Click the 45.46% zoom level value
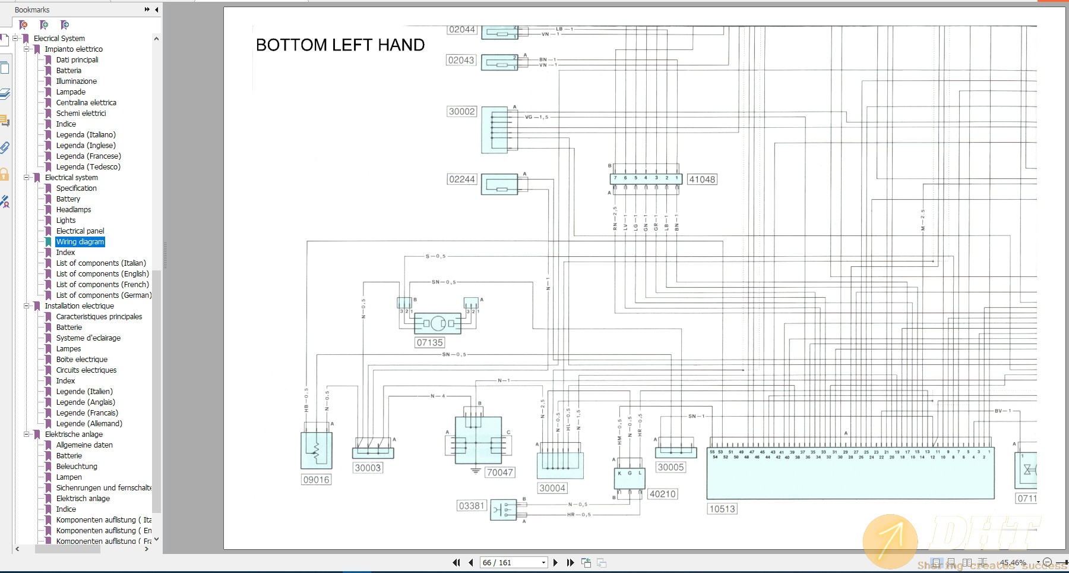This screenshot has width=1069, height=573. [x=1013, y=562]
